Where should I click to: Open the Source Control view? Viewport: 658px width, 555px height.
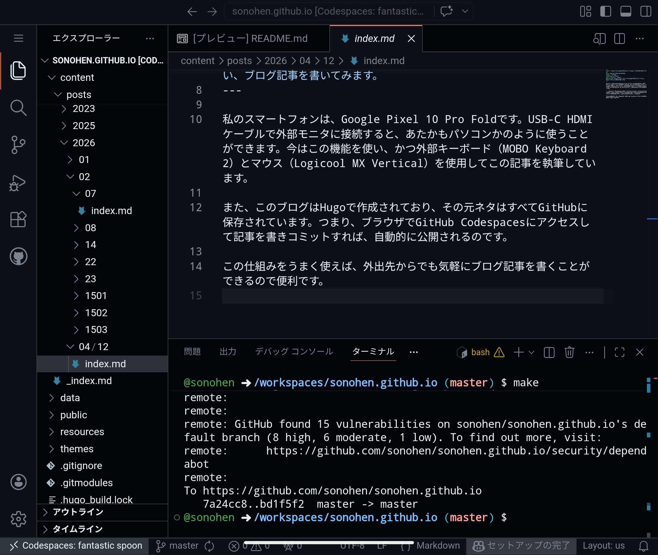(18, 145)
